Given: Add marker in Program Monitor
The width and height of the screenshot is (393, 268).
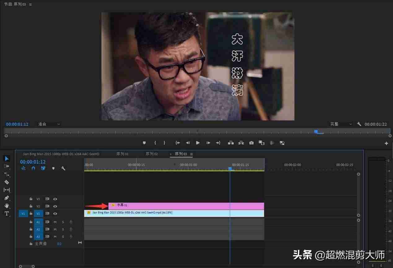Looking at the screenshot, I should [144, 143].
